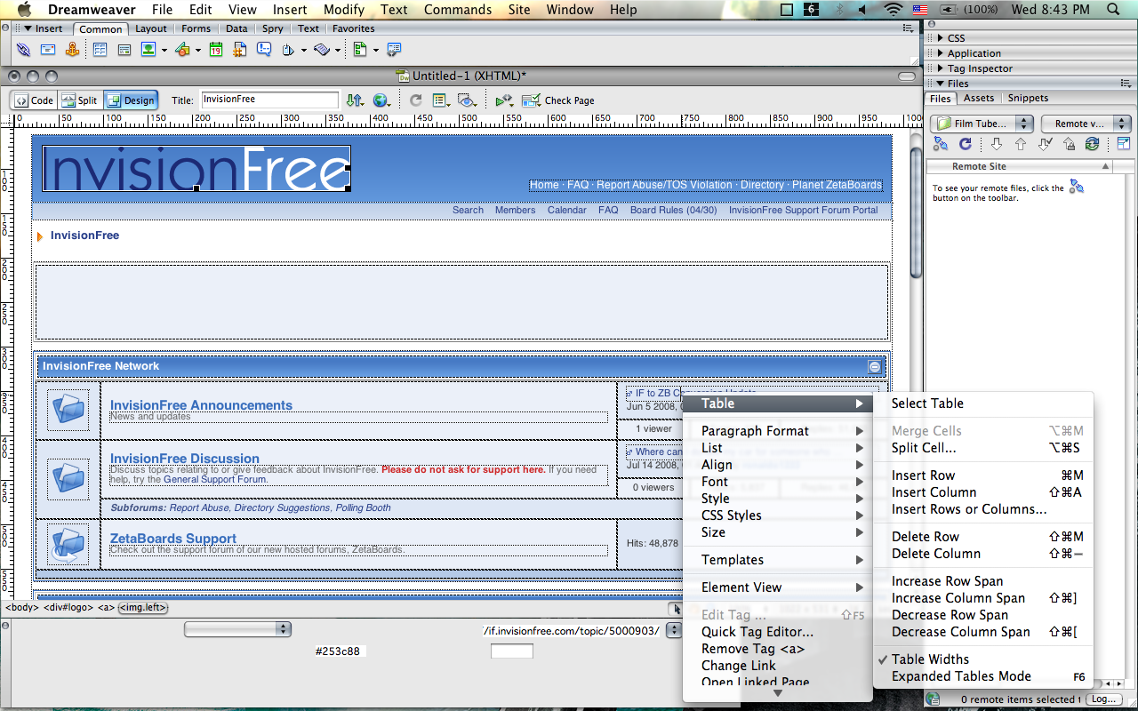Viewport: 1138px width, 711px height.
Task: Open the File Management toolbar icon
Action: point(355,100)
